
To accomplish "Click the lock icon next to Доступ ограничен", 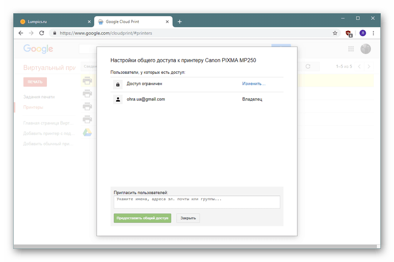I will coord(118,85).
